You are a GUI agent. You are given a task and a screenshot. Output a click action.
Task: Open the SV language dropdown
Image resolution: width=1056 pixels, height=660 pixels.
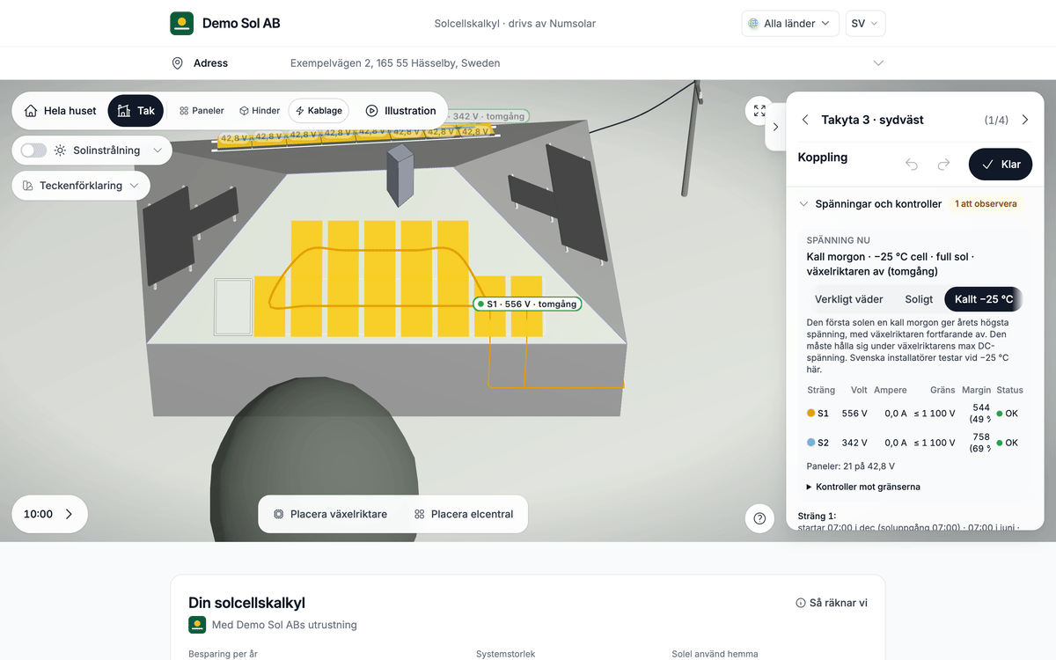point(865,24)
